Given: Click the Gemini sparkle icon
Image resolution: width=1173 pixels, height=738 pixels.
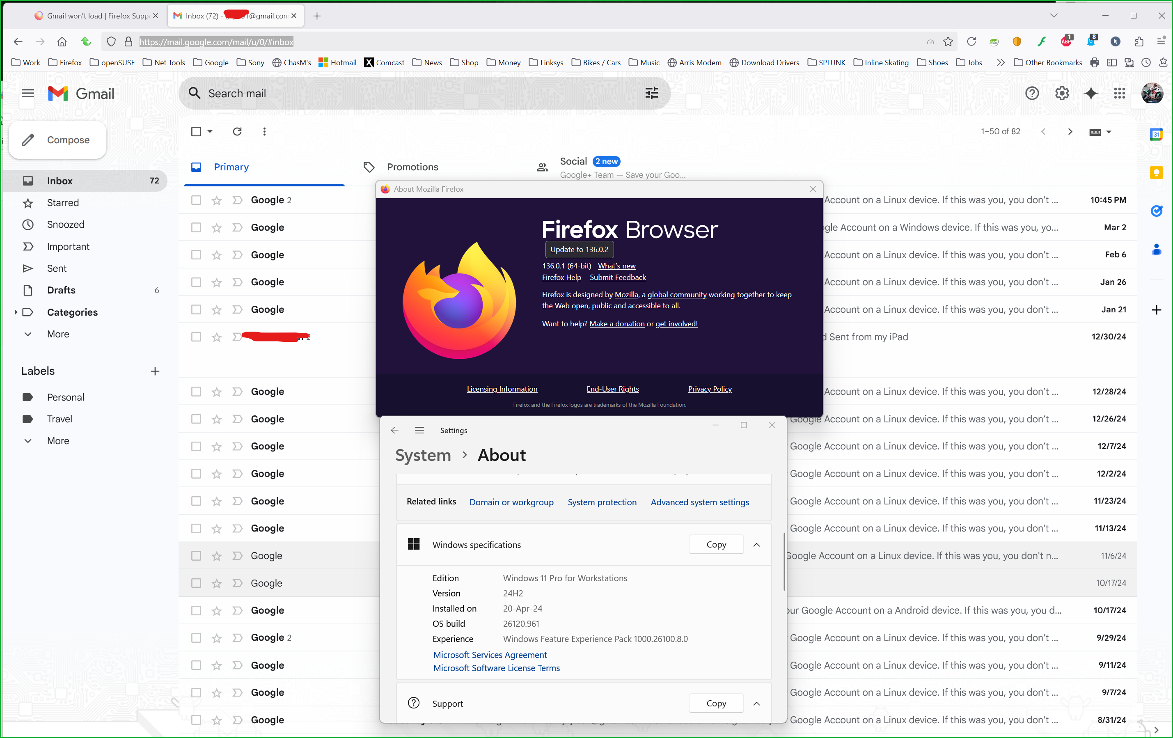Looking at the screenshot, I should (1091, 93).
